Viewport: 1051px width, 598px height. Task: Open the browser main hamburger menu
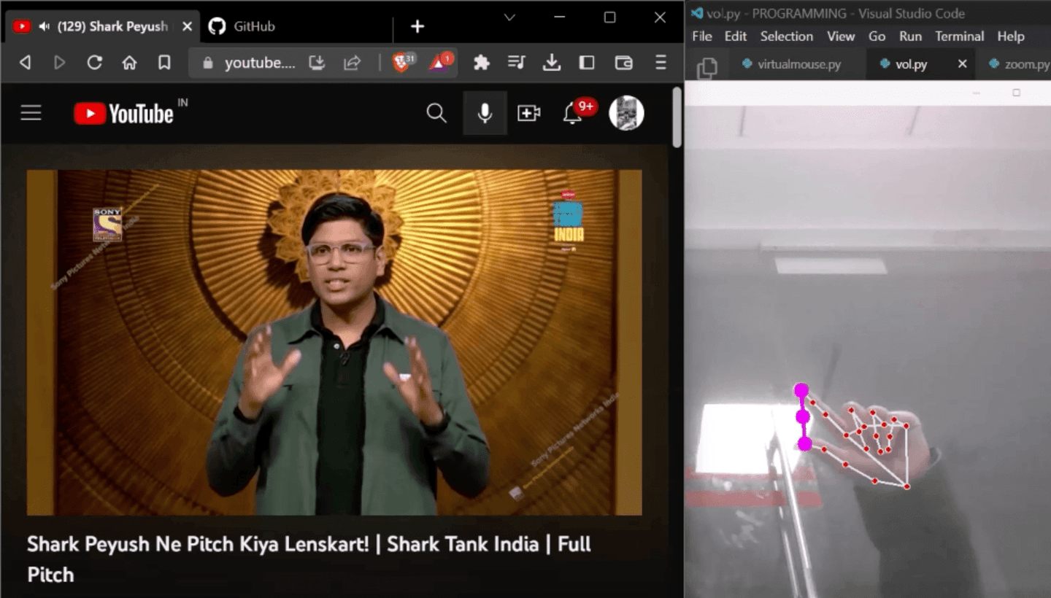661,63
